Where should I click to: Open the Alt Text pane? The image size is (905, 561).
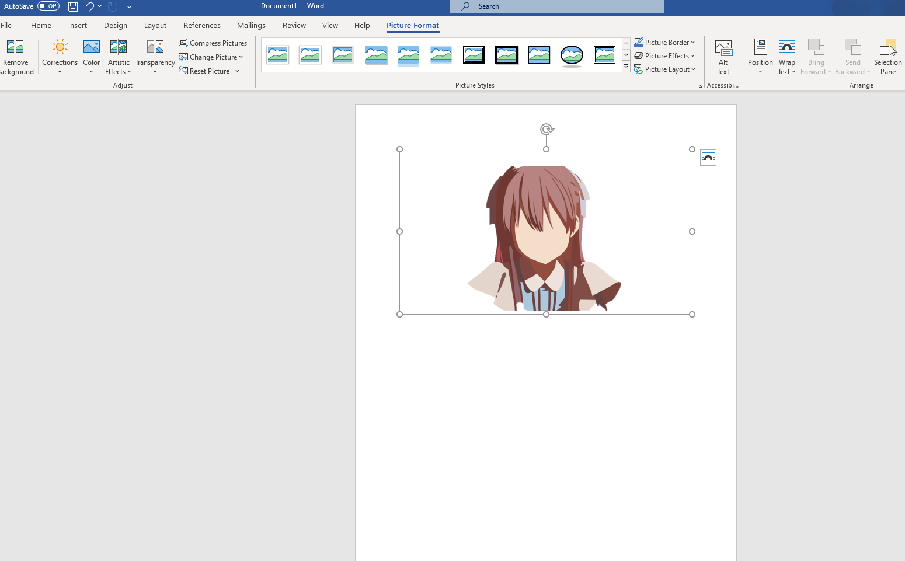pos(723,56)
